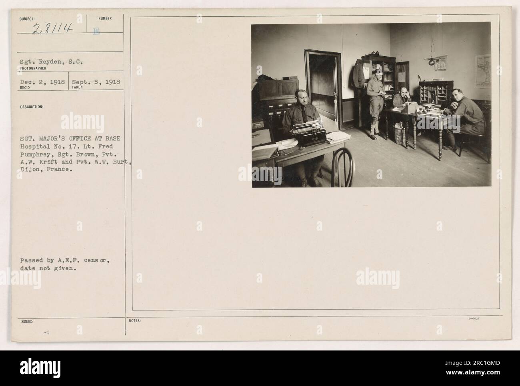Click the bentwood chair in the foreground
520x386 pixels.
[x=342, y=168]
